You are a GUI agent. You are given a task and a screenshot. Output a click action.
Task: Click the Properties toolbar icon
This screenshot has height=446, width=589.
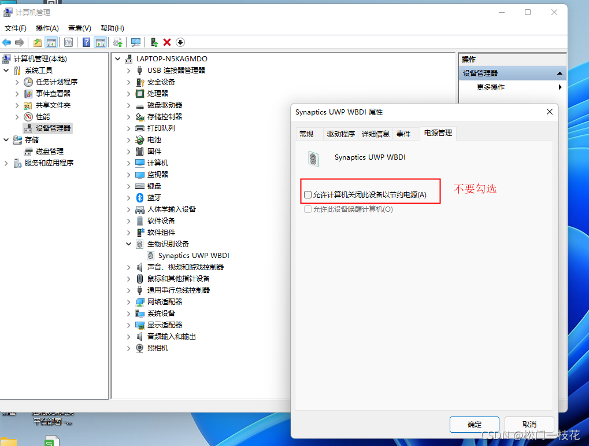coord(68,42)
